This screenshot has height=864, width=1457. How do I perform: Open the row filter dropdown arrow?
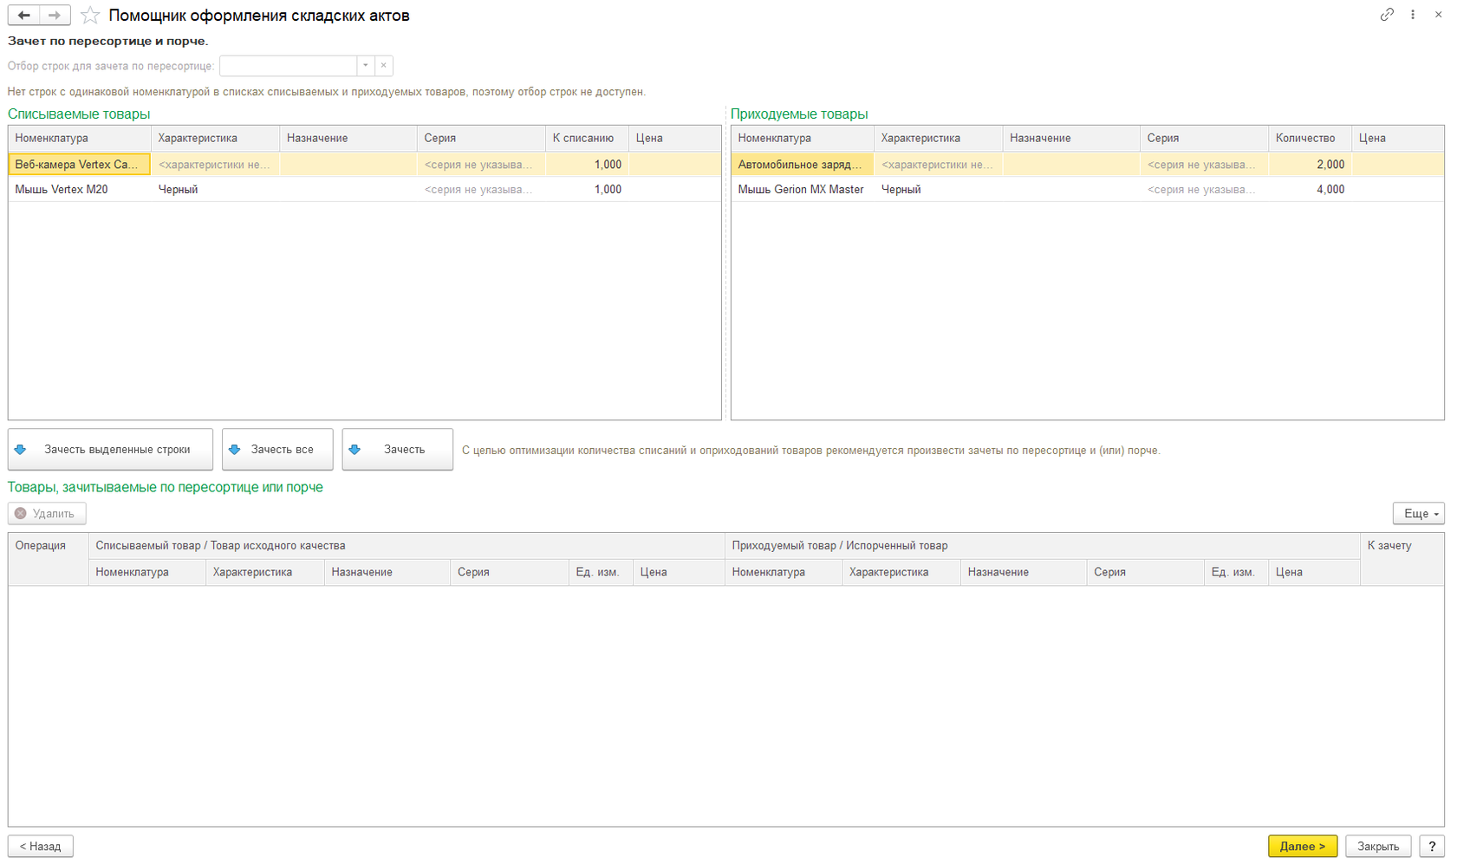click(x=366, y=66)
